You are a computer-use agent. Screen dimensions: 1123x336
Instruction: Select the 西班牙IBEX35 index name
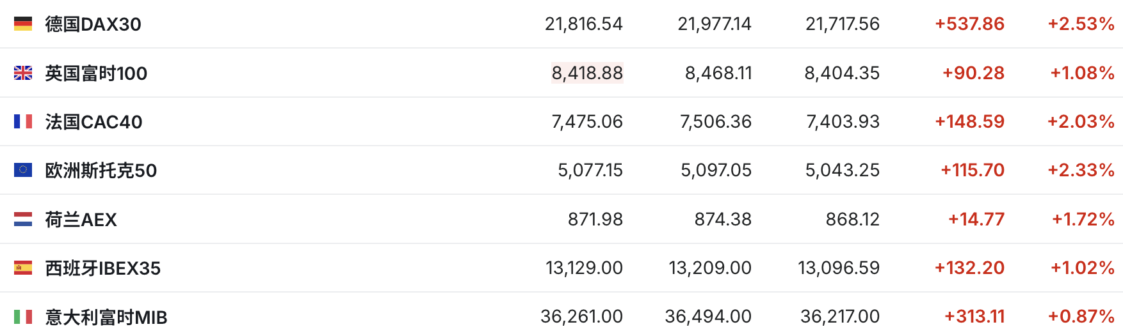click(102, 268)
